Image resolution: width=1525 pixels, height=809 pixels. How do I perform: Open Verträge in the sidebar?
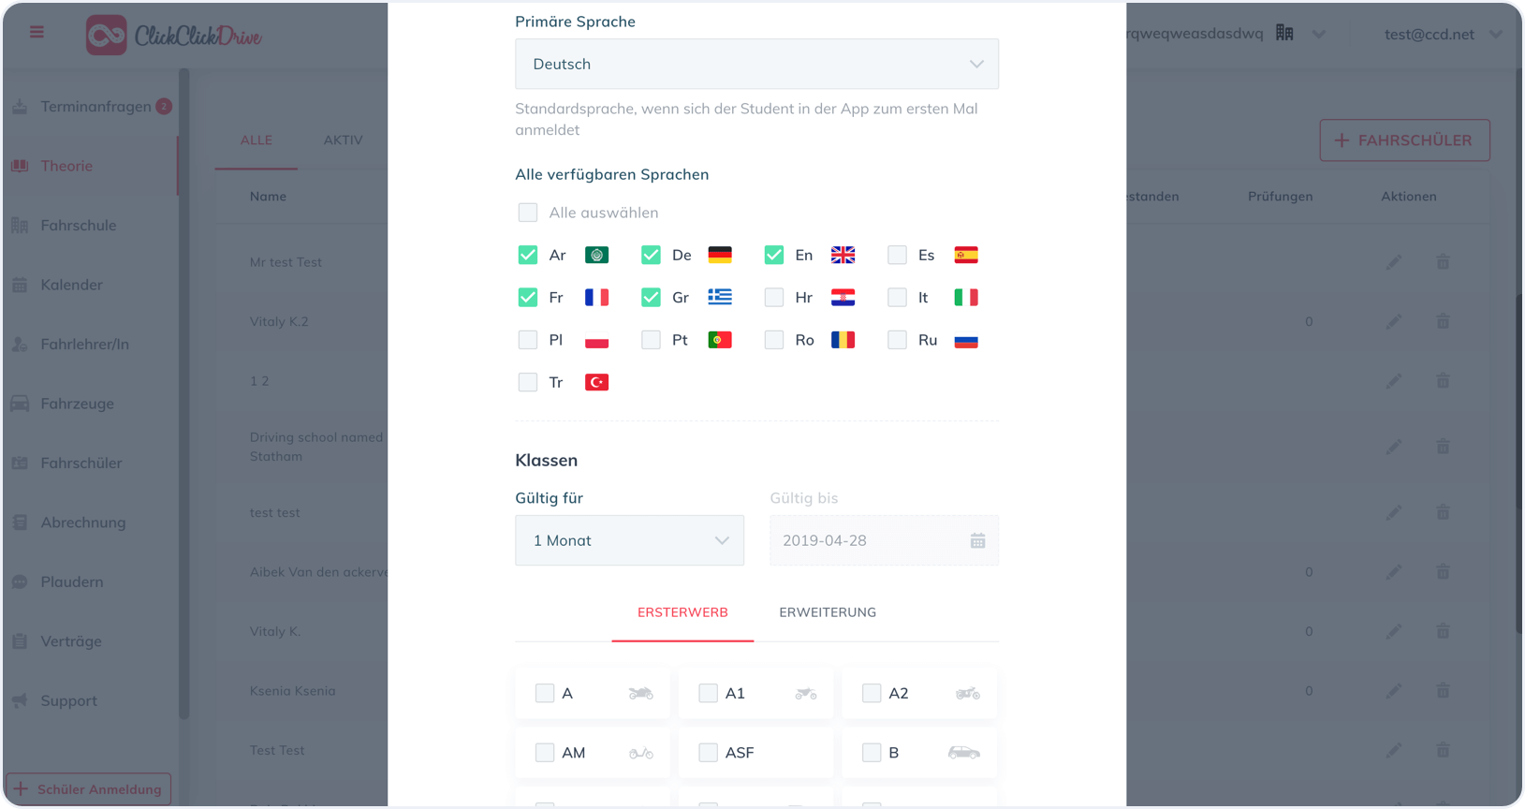[x=70, y=641]
